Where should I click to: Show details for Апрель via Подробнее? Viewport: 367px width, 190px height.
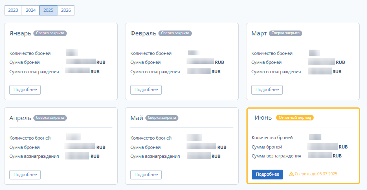[25, 175]
